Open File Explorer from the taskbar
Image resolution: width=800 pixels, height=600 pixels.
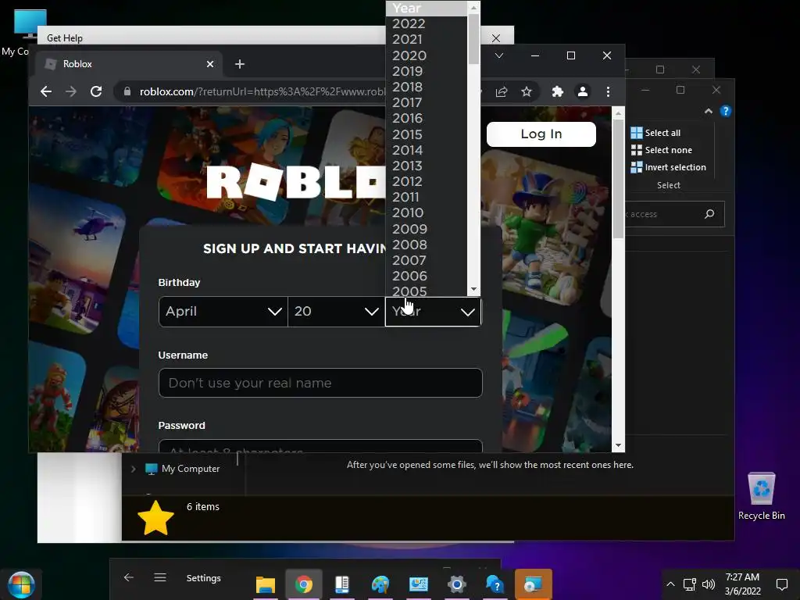click(266, 584)
